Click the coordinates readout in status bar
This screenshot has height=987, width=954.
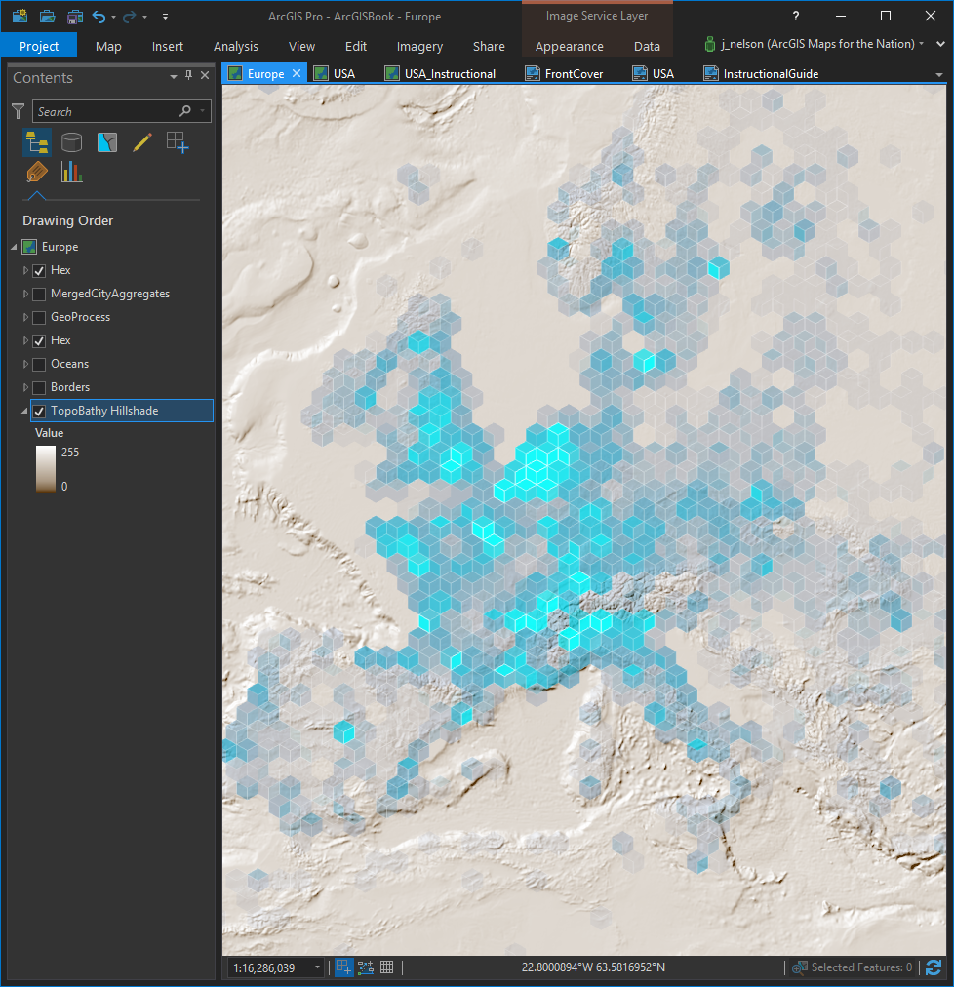pyautogui.click(x=593, y=967)
